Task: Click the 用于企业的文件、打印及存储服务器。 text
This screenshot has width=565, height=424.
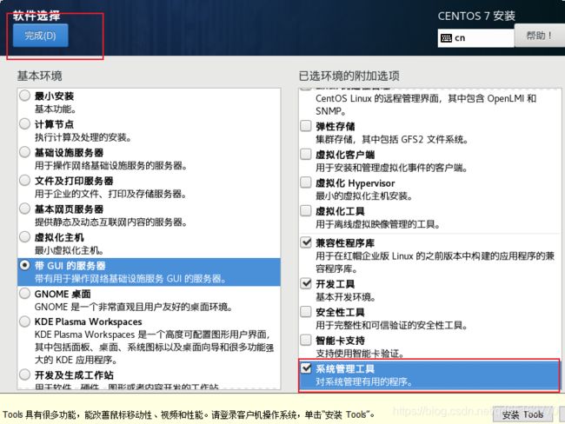Action: [110, 194]
